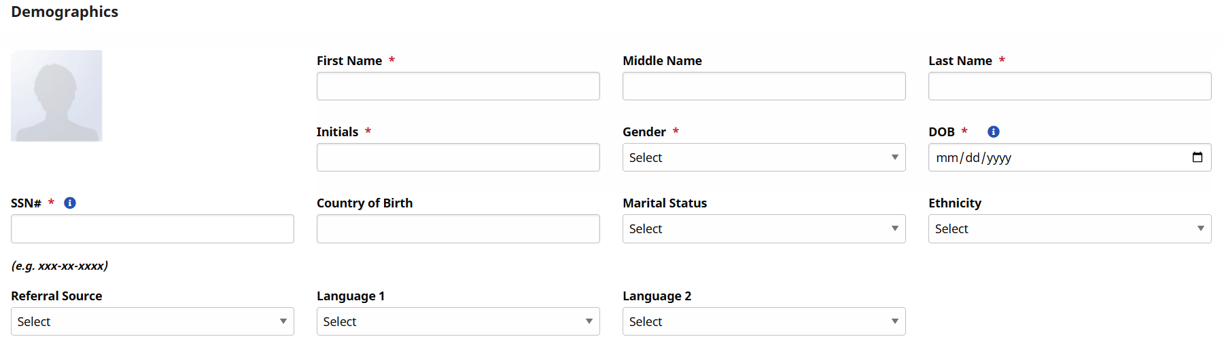Screen dimensions: 1222x343
Task: Focus the Country of Birth field
Action: pyautogui.click(x=457, y=229)
